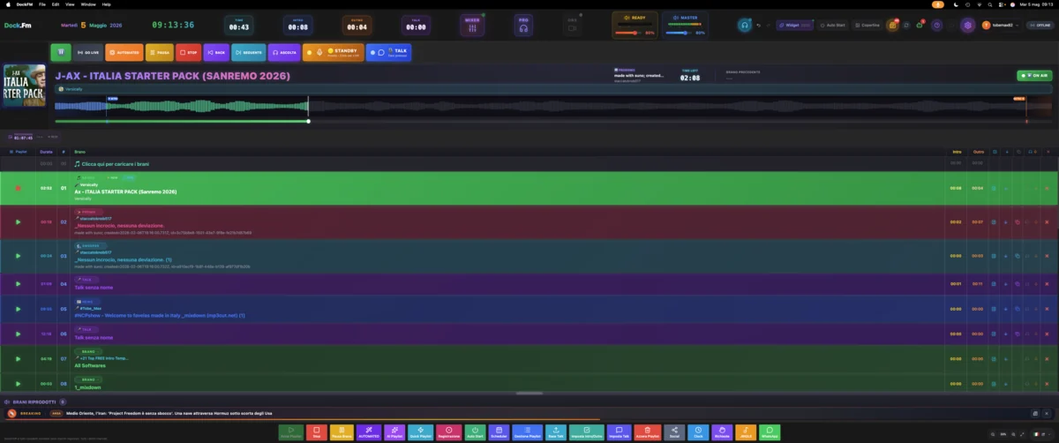Screen dimensions: 1059x443
Task: Expand the BRANI RIPRODOTTI section
Action: tap(34, 402)
